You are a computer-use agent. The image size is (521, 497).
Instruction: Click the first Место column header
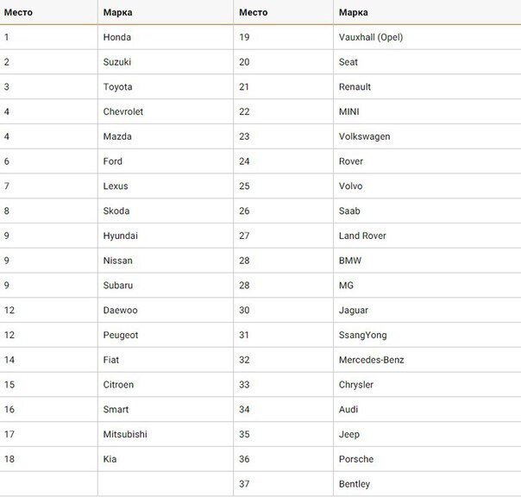coord(18,13)
